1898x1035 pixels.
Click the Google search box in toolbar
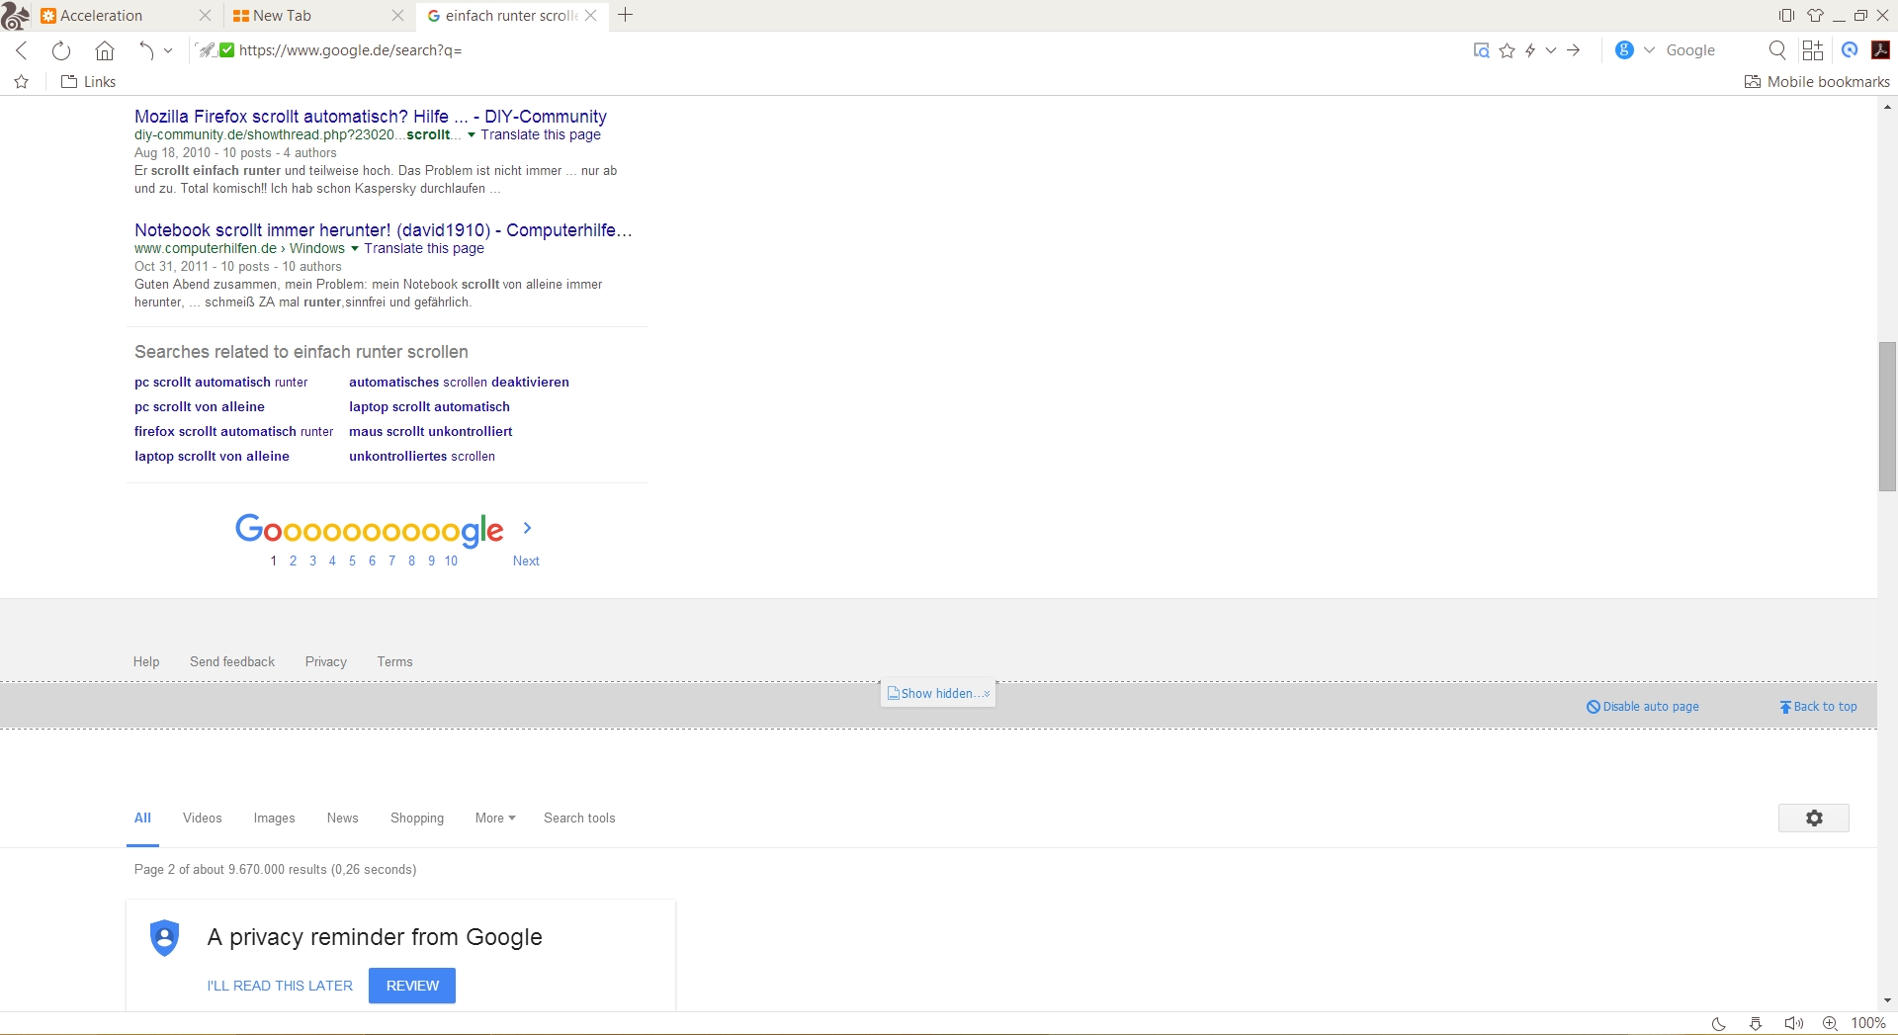(1710, 50)
